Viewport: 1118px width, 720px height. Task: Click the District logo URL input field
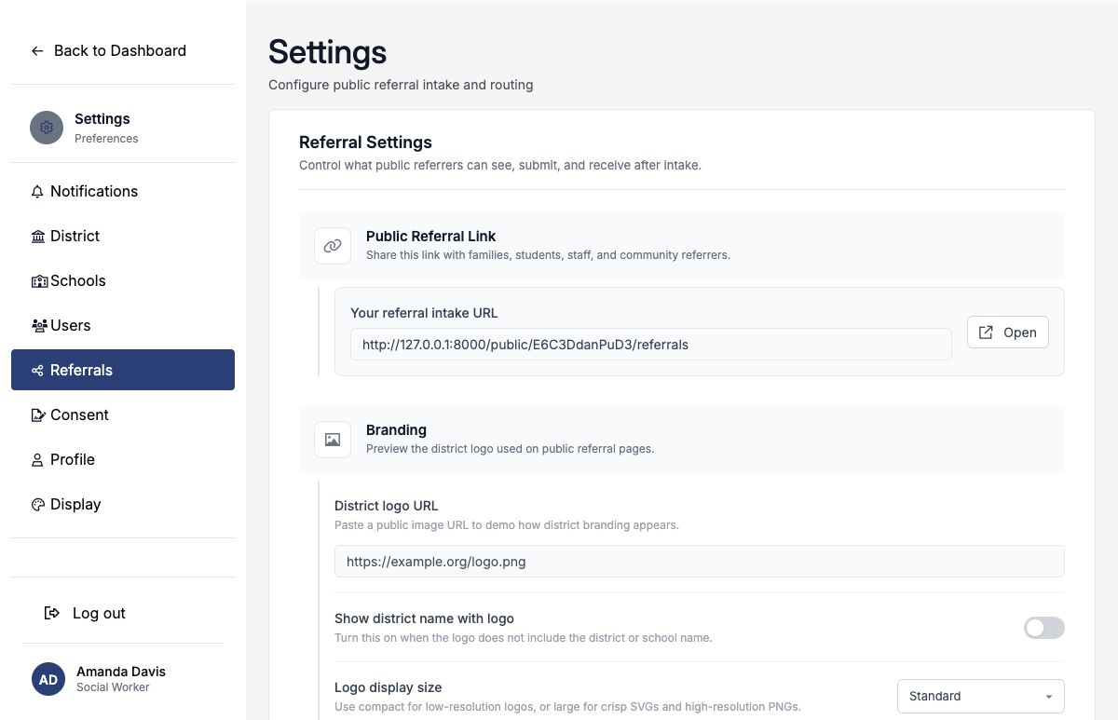[x=700, y=562]
